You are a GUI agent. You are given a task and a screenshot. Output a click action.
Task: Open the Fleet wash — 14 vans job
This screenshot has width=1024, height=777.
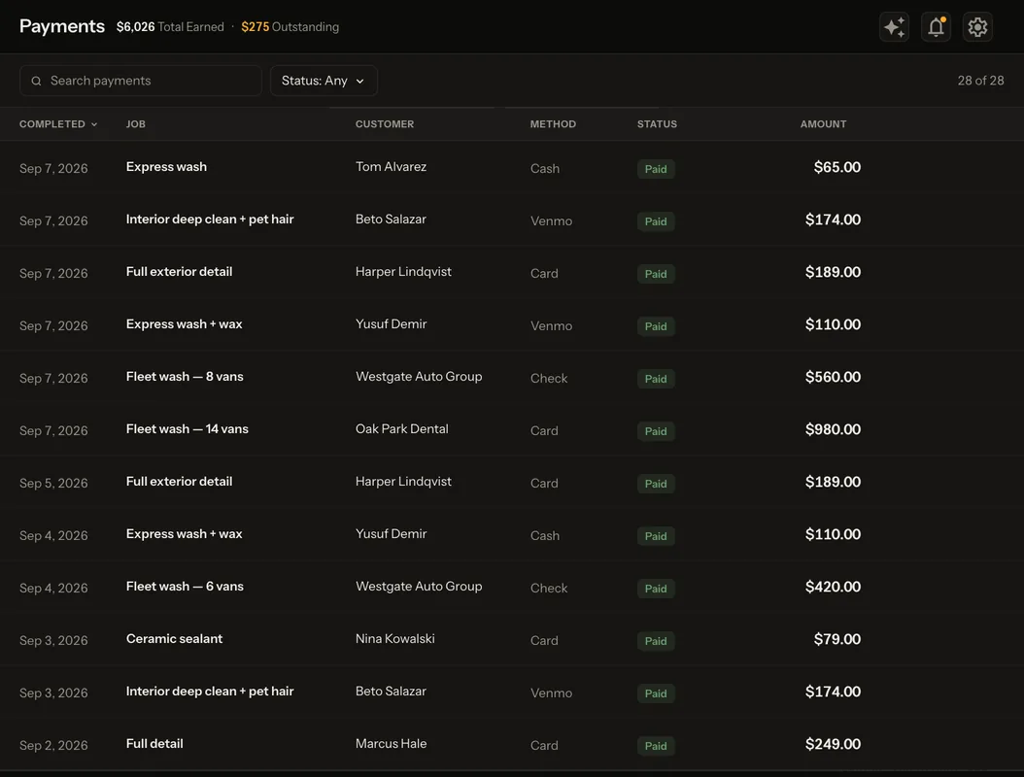point(188,429)
